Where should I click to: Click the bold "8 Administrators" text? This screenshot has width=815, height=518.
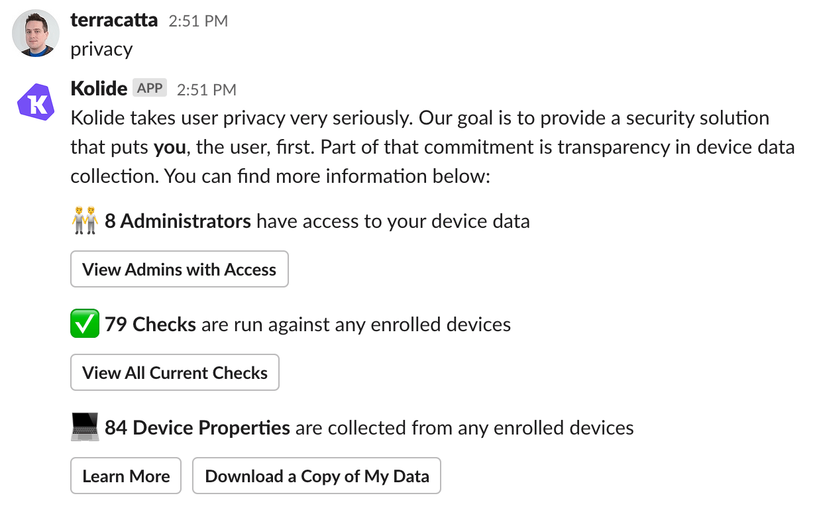pos(178,221)
